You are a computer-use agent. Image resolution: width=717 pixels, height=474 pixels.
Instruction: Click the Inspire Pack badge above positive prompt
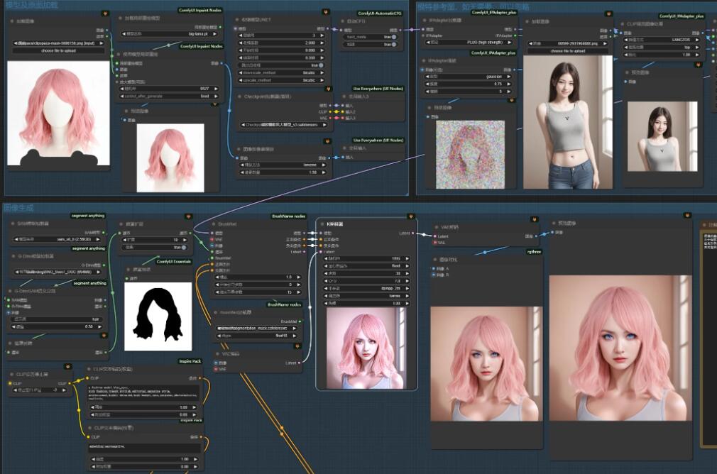coord(190,361)
